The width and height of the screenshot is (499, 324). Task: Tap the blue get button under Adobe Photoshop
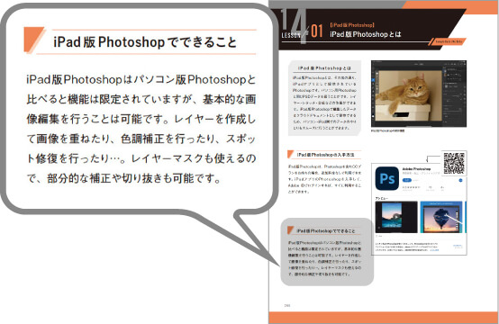click(407, 180)
